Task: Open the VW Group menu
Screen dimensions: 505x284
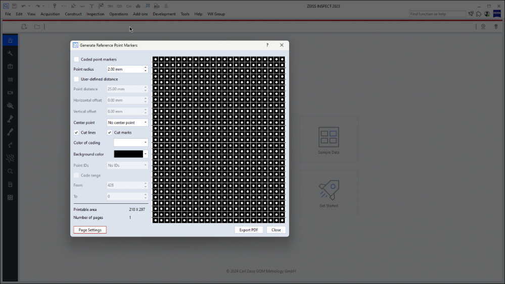Action: point(216,14)
